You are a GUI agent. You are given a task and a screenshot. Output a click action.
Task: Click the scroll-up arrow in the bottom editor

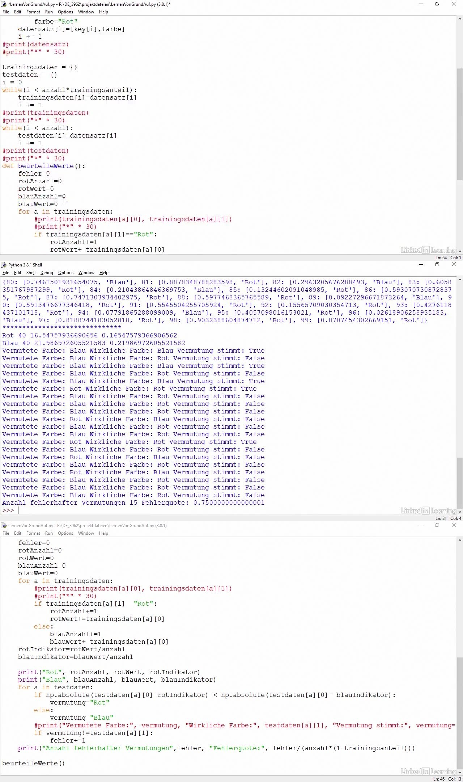(x=460, y=541)
